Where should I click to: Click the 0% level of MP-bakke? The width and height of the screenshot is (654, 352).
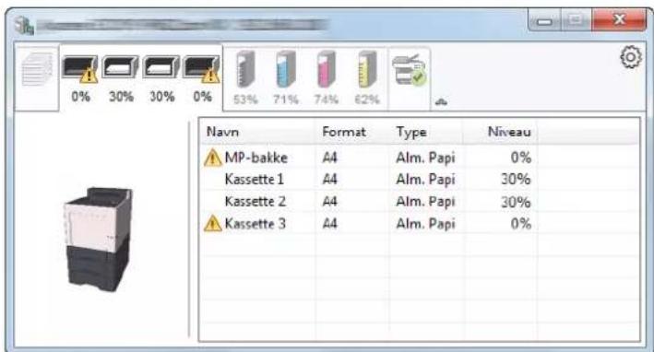pos(520,158)
